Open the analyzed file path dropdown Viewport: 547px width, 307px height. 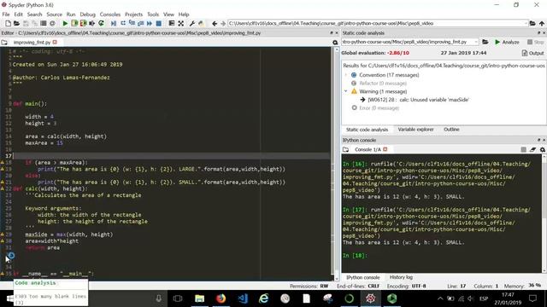(x=476, y=42)
